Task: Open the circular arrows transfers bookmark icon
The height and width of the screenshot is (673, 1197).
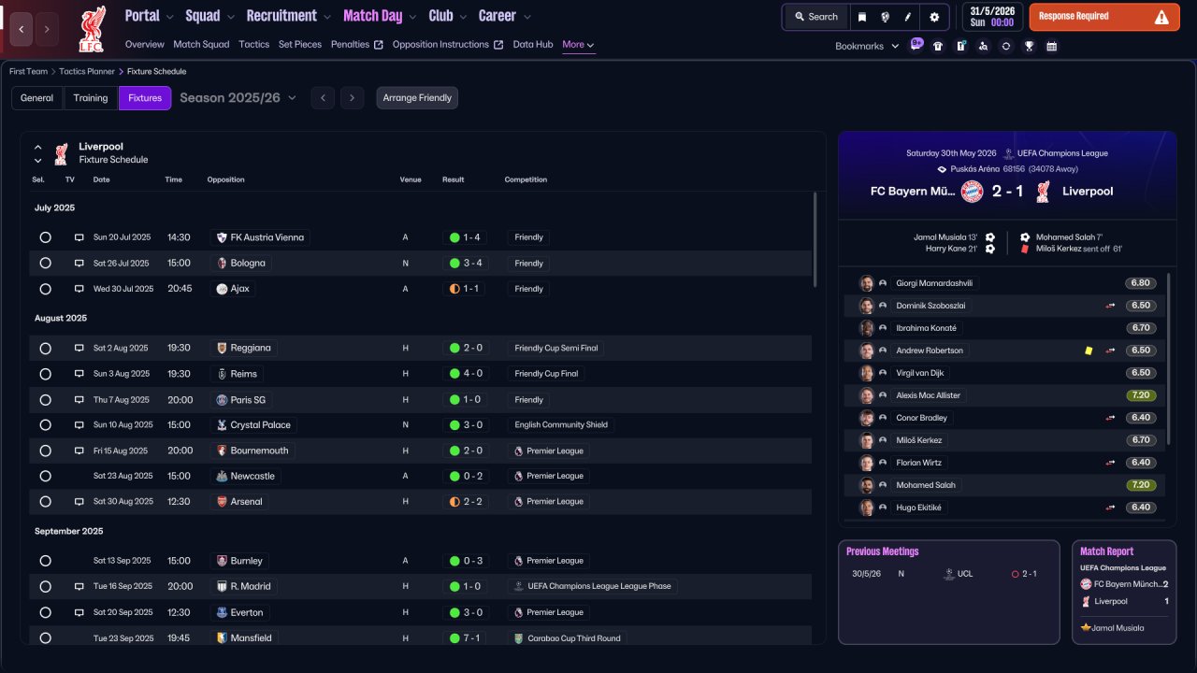Action: [x=1006, y=46]
